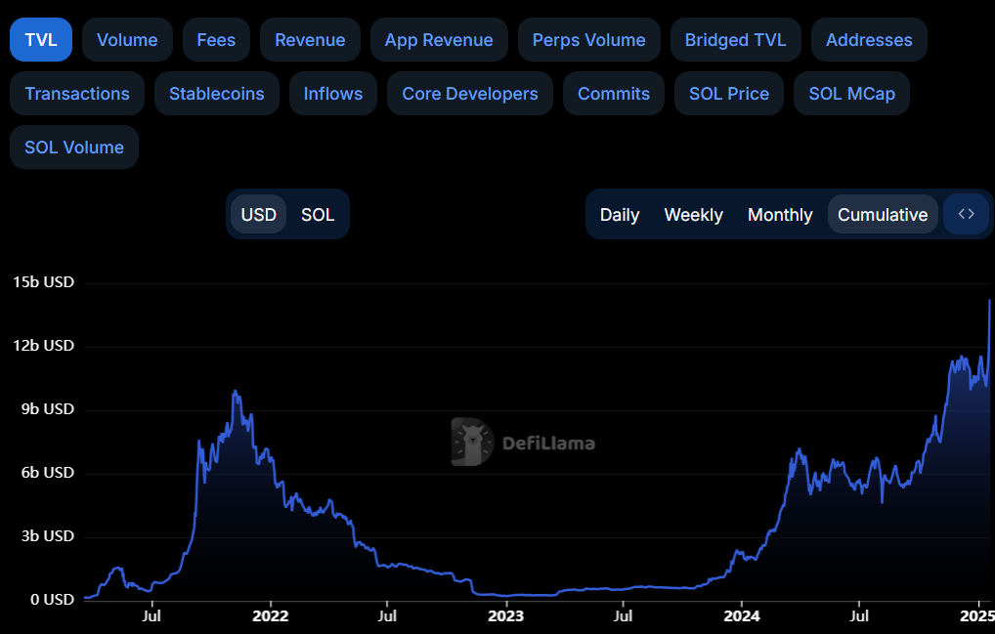Show the Stablecoins metric
This screenshot has height=634, width=995.
click(x=216, y=93)
